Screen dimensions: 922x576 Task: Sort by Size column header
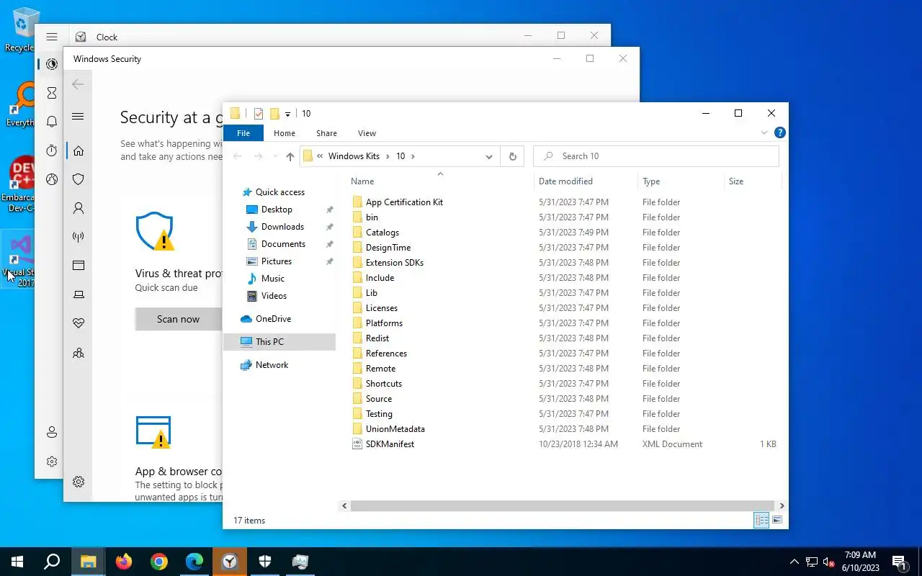click(753, 181)
